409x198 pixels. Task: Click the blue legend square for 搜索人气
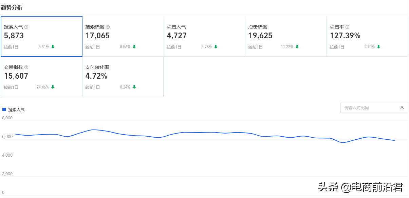3,109
